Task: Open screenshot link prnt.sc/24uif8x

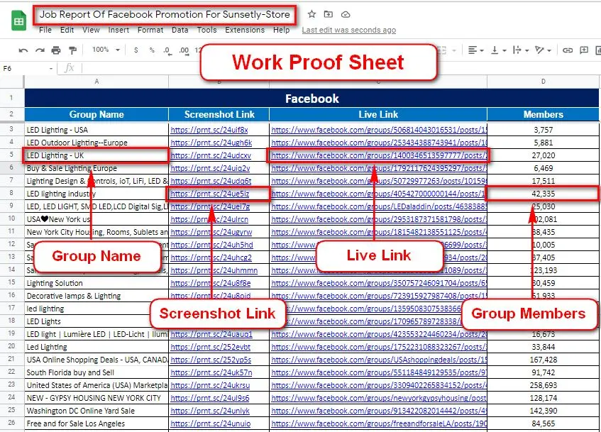Action: [209, 130]
